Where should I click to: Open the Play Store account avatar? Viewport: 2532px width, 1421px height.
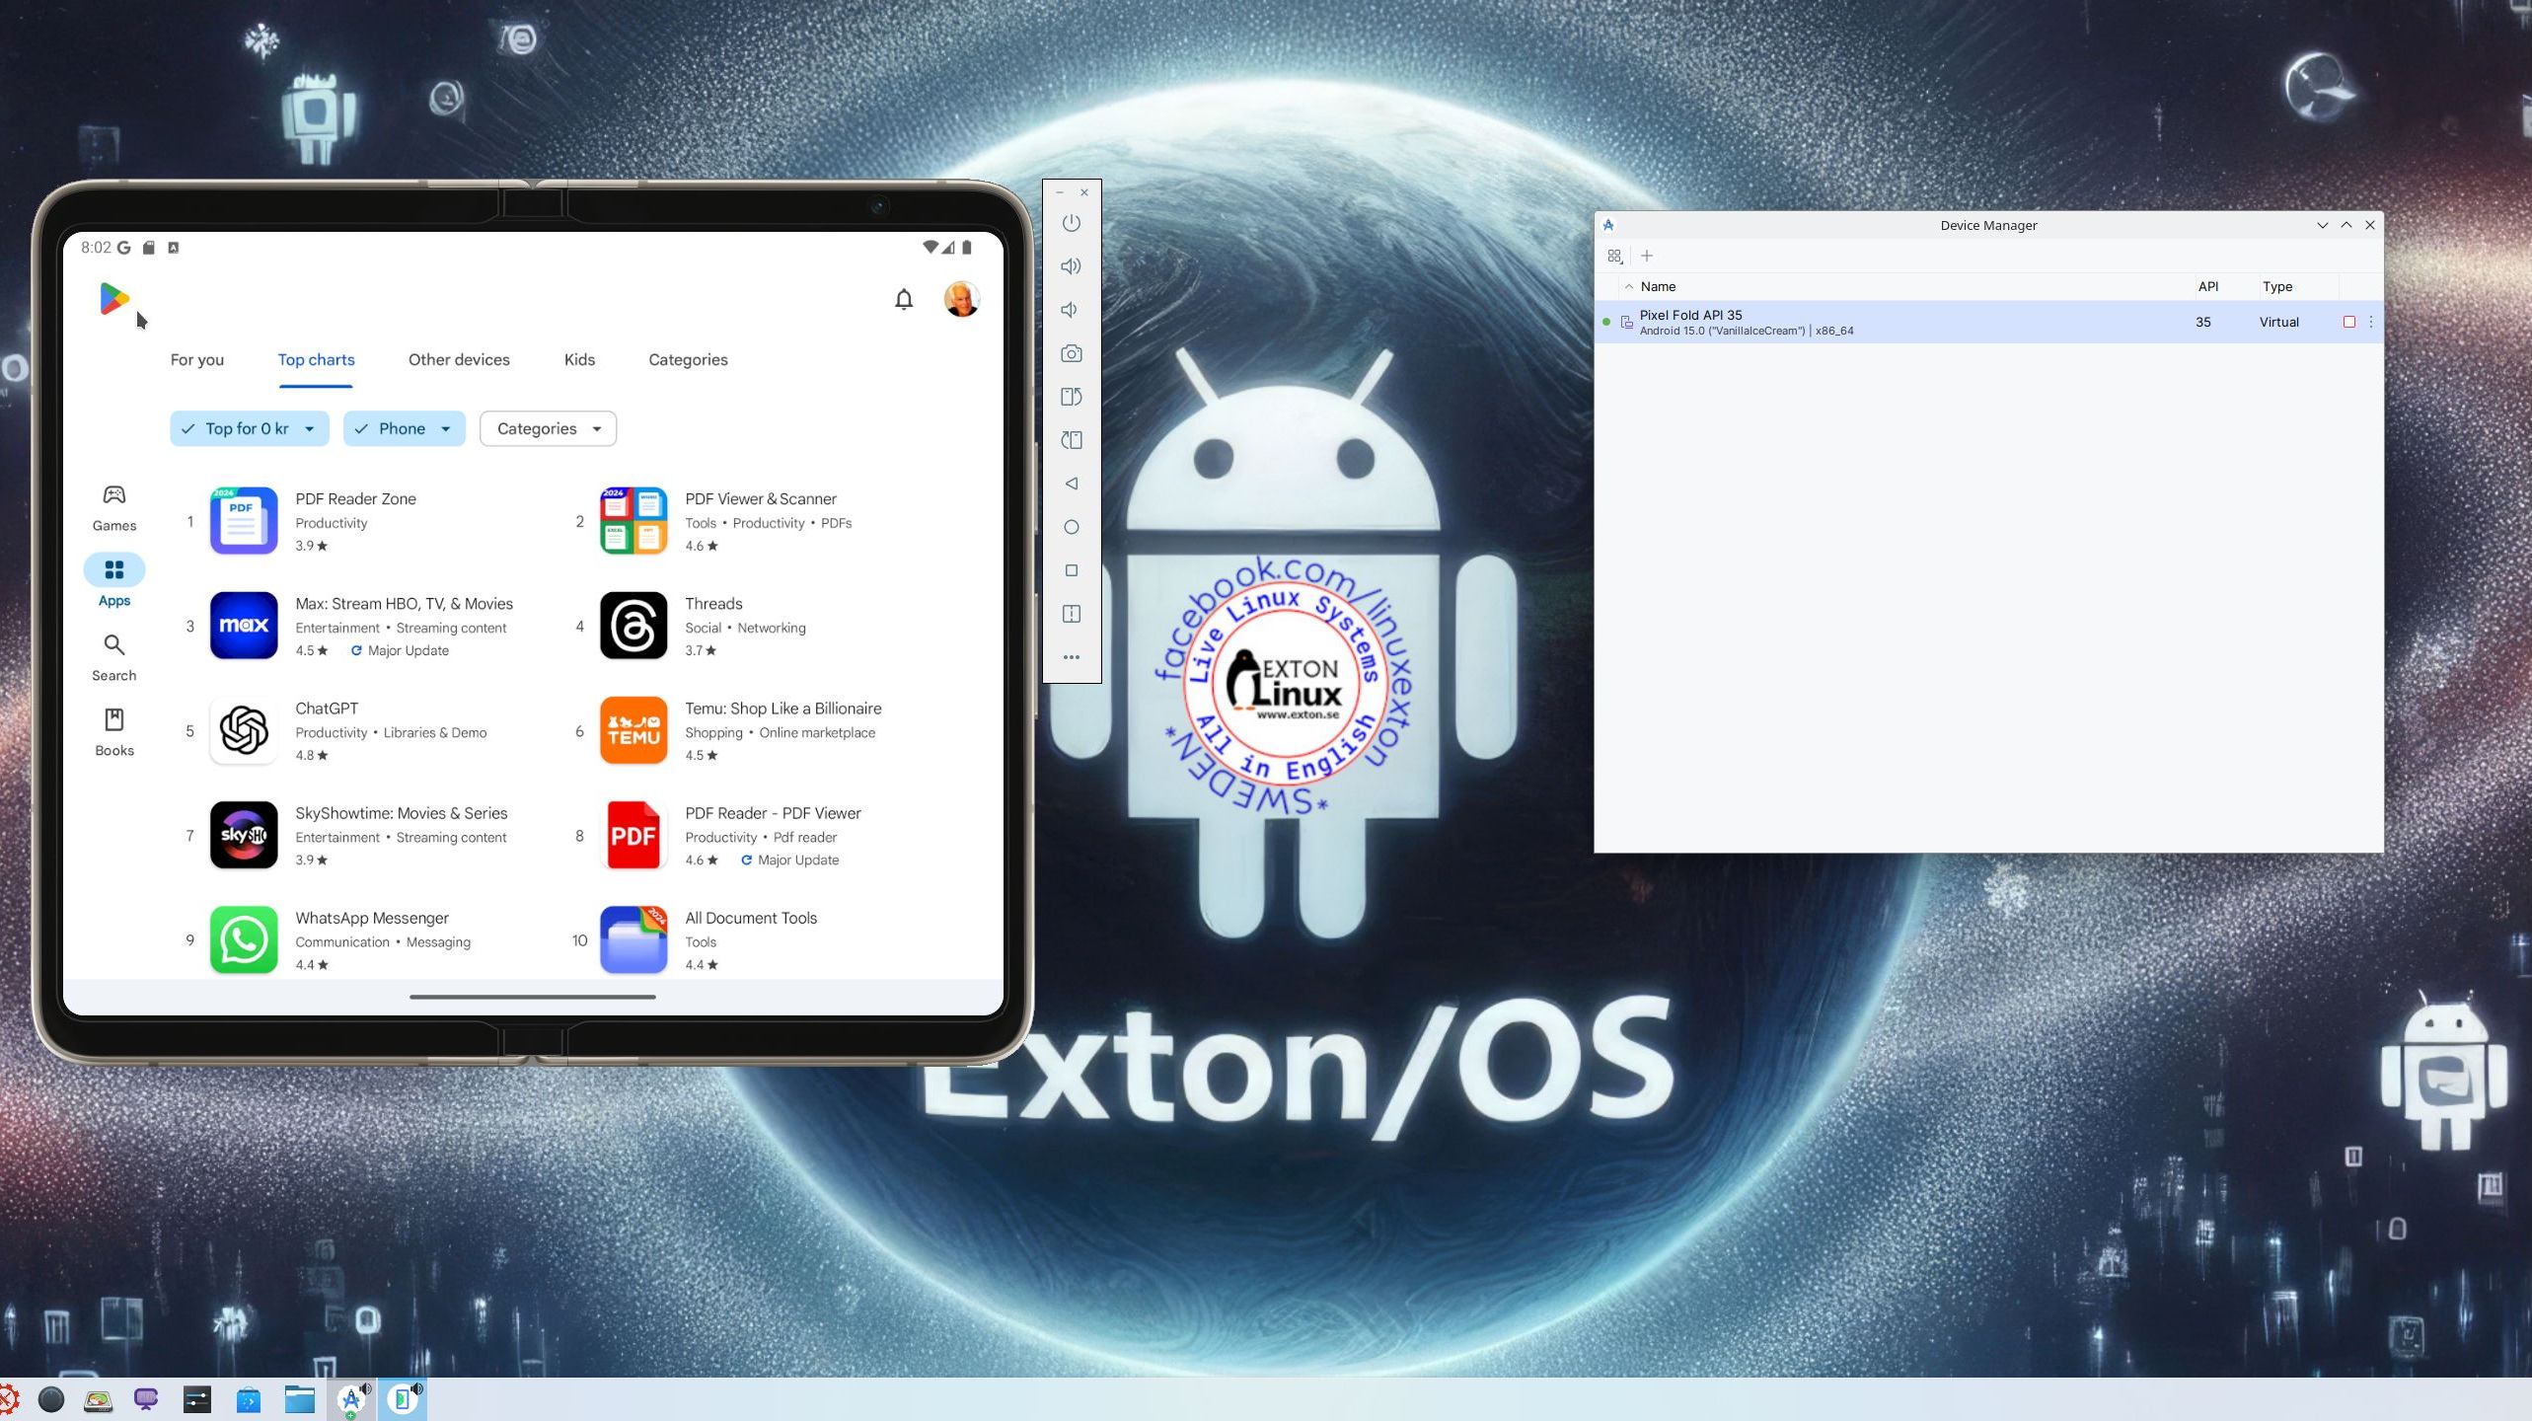point(961,299)
